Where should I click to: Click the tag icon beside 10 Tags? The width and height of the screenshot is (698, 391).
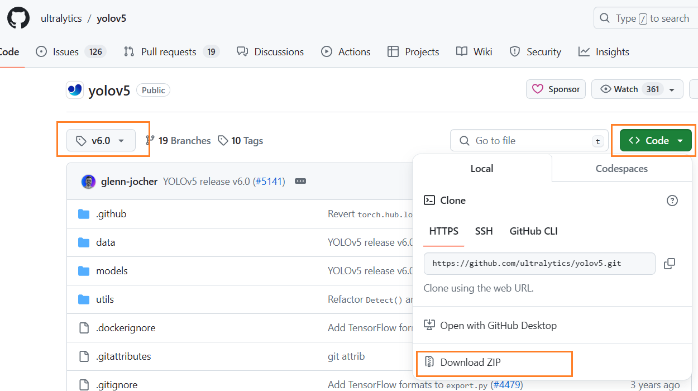[223, 141]
